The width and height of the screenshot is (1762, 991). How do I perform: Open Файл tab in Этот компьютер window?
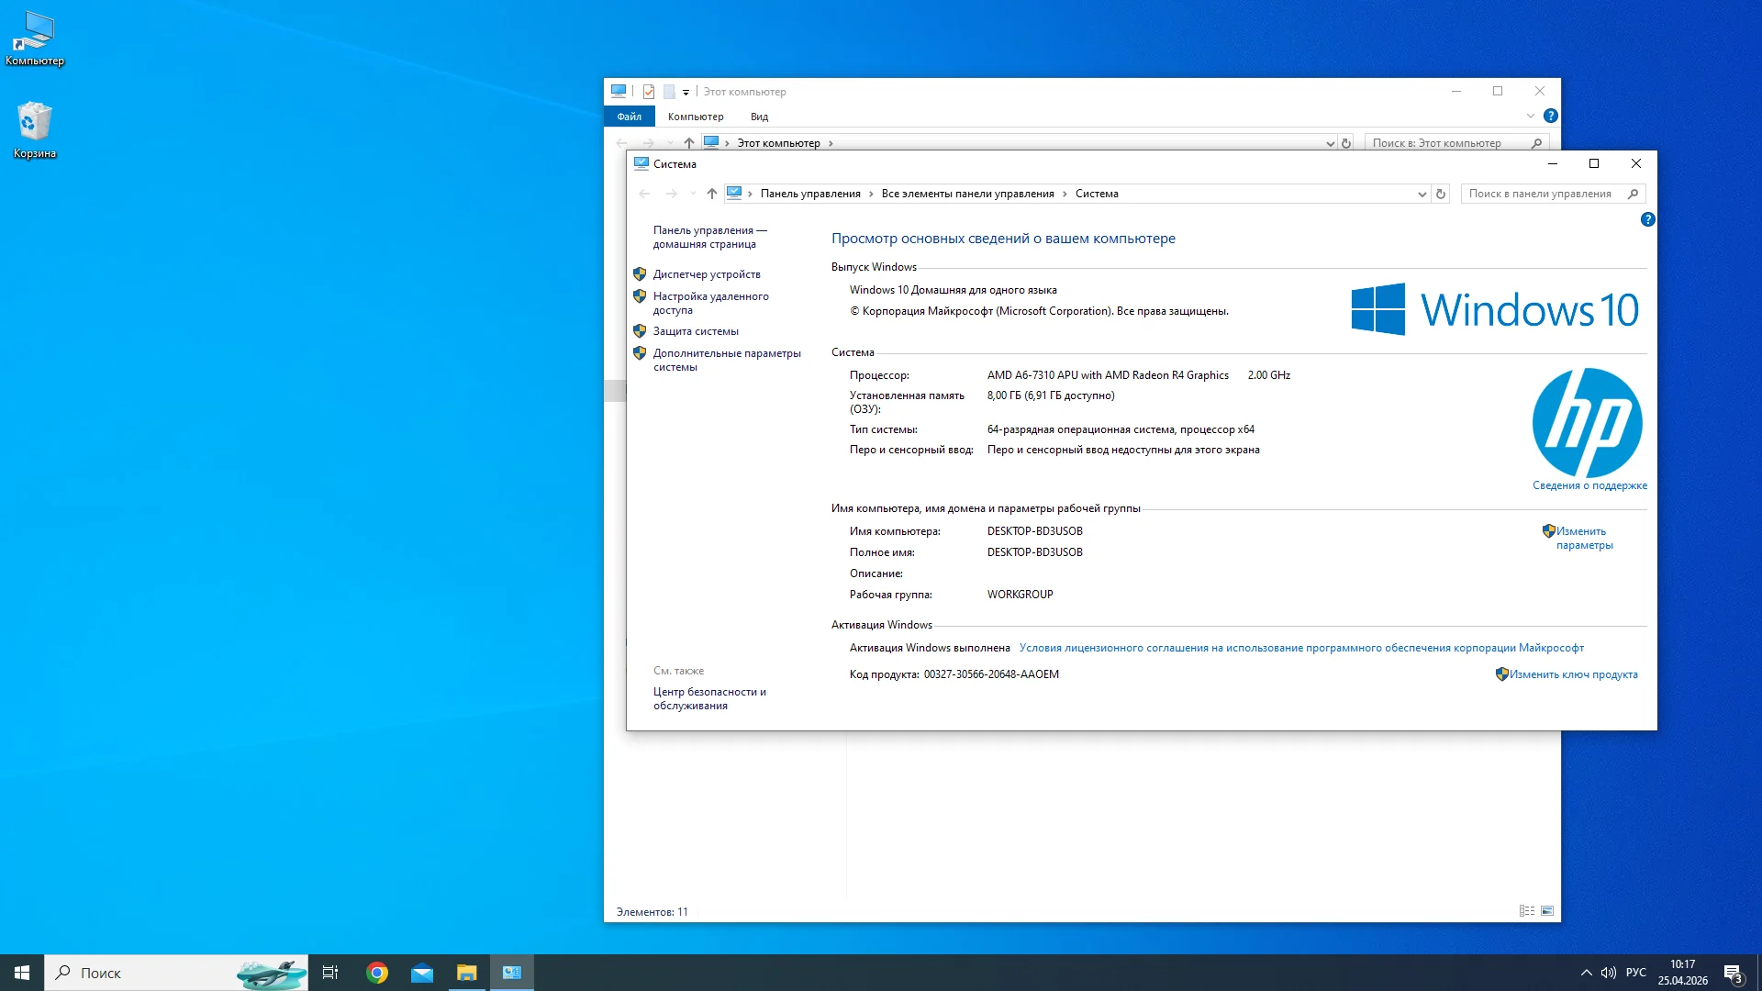click(630, 117)
